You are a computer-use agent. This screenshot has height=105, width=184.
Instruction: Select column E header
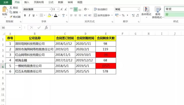click(x=106, y=34)
